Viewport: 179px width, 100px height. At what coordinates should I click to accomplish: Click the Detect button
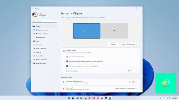[130, 71]
